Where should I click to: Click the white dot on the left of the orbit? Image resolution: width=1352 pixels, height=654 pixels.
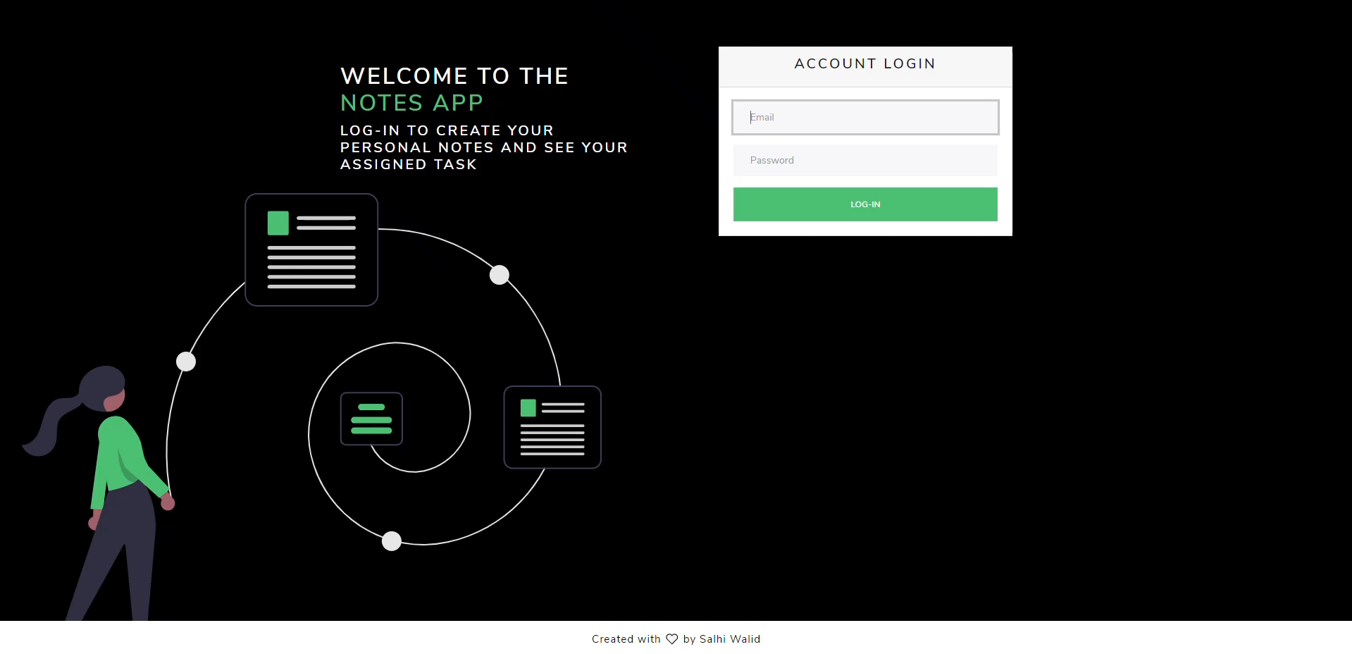click(186, 361)
